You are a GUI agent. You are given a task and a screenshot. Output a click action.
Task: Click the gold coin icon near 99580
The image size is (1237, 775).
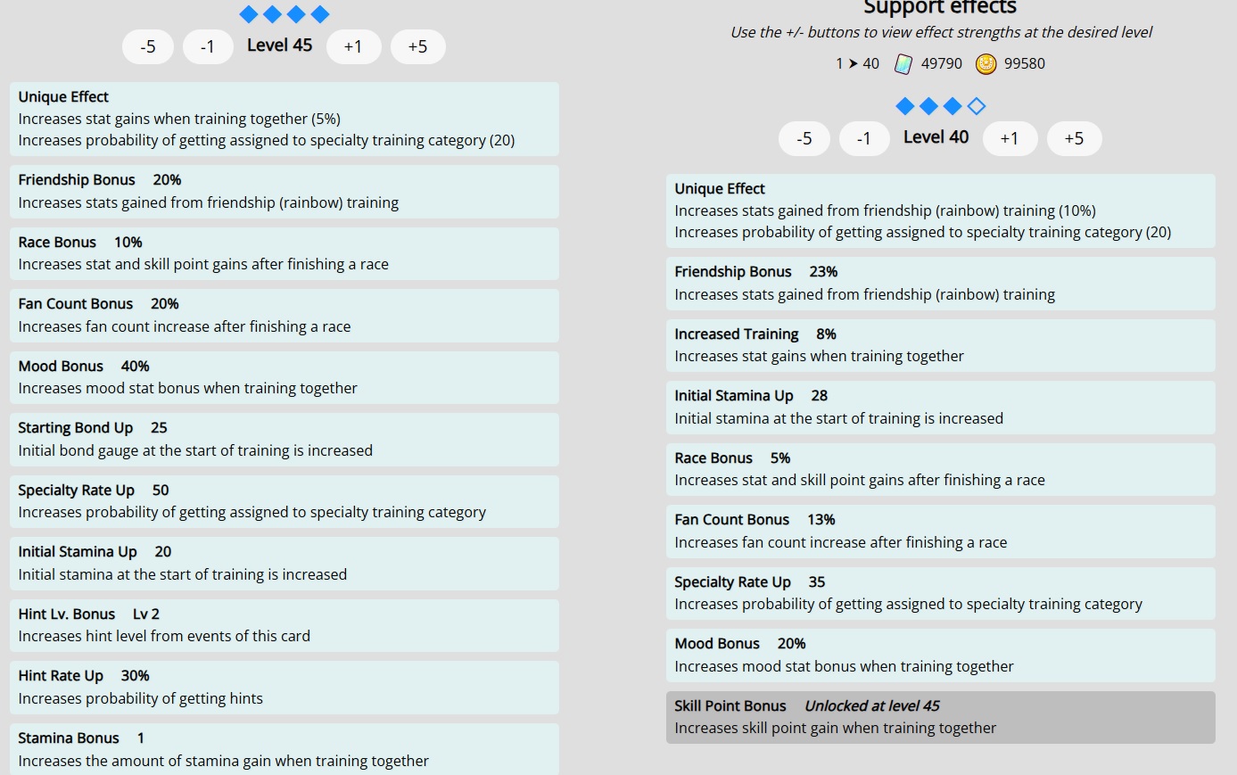pos(985,63)
